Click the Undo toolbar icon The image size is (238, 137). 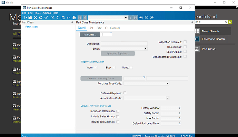(69, 18)
